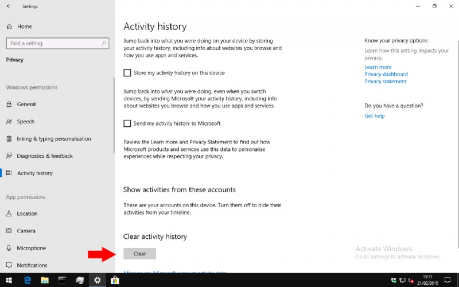Open the Windows Start menu
Screen dimensions: 459x287
(x=9, y=280)
